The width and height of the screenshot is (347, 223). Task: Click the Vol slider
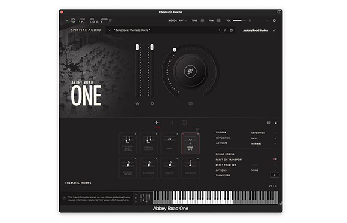click(x=239, y=20)
